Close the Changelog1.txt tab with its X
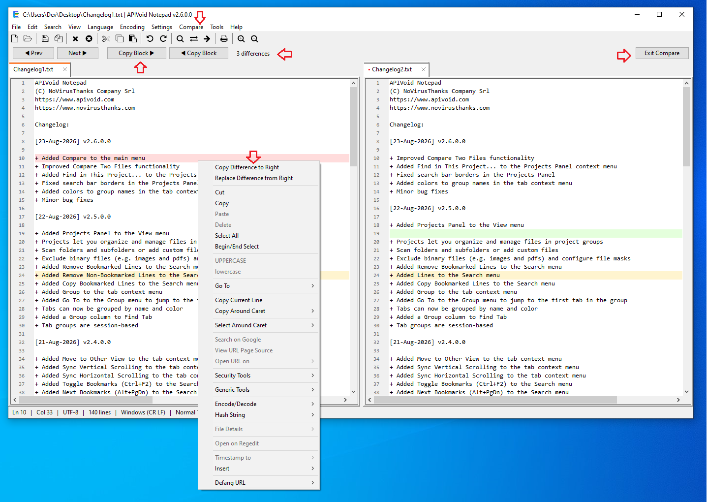The height and width of the screenshot is (502, 707). 65,69
